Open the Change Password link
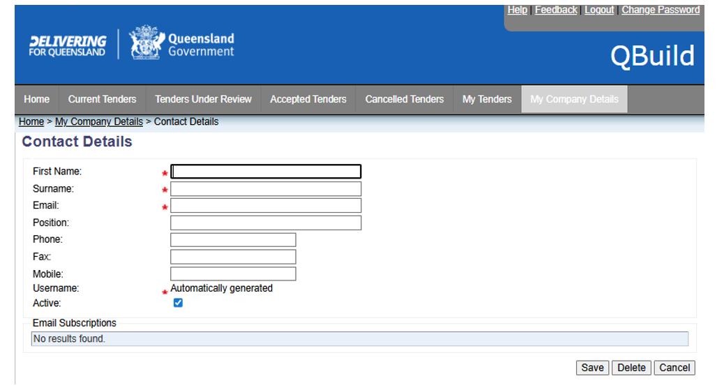The image size is (724, 390). click(661, 10)
